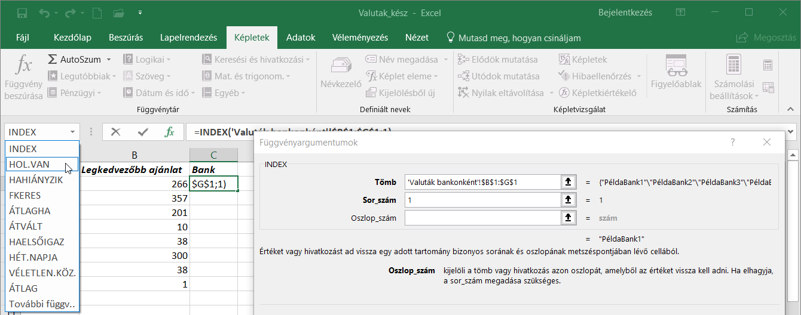Screen dimensions: 801x315
Task: Click into the Sor_szám input field
Action: [482, 200]
